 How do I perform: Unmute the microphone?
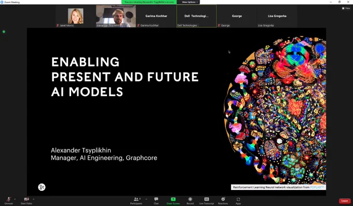pyautogui.click(x=8, y=200)
